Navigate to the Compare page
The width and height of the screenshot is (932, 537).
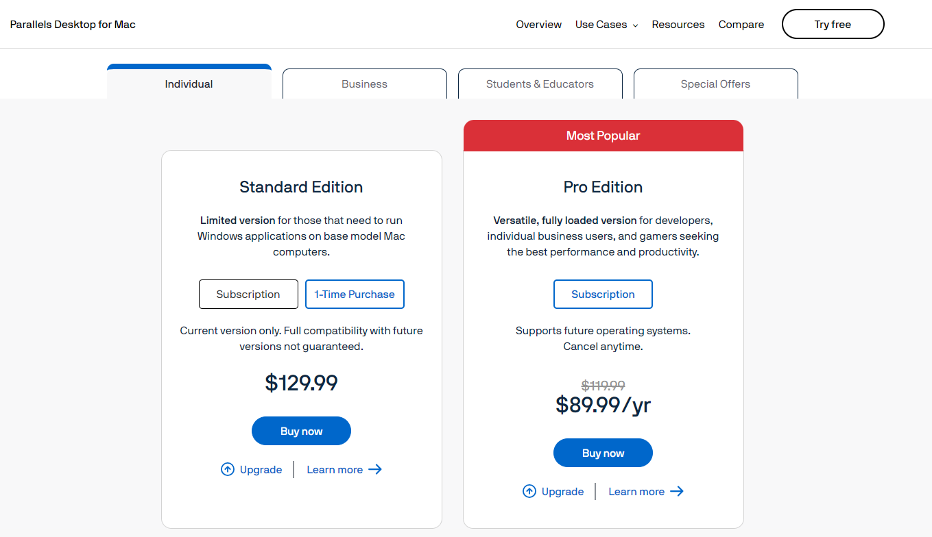(741, 24)
